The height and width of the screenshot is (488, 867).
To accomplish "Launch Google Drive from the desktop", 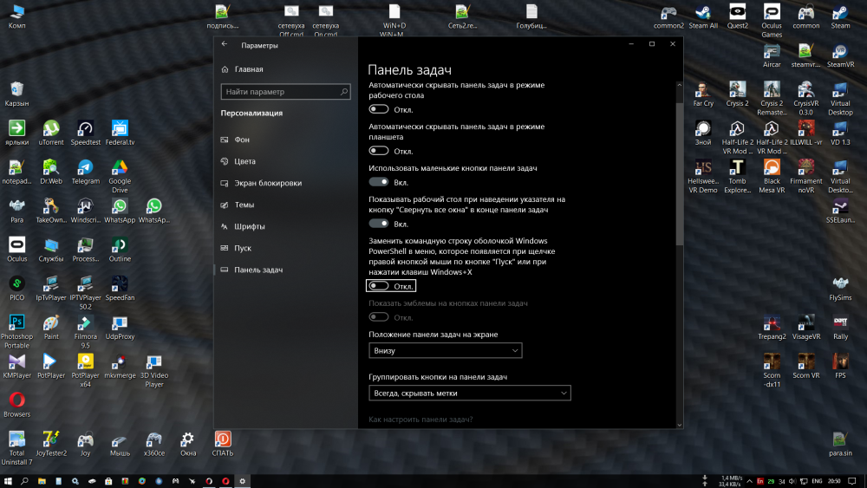I will click(120, 167).
